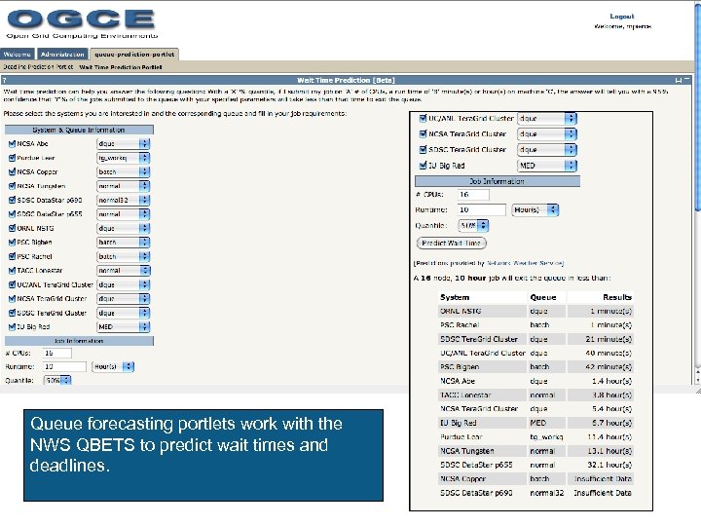
Task: Open the NCSA Copper batch queue dropdown
Action: [x=124, y=171]
